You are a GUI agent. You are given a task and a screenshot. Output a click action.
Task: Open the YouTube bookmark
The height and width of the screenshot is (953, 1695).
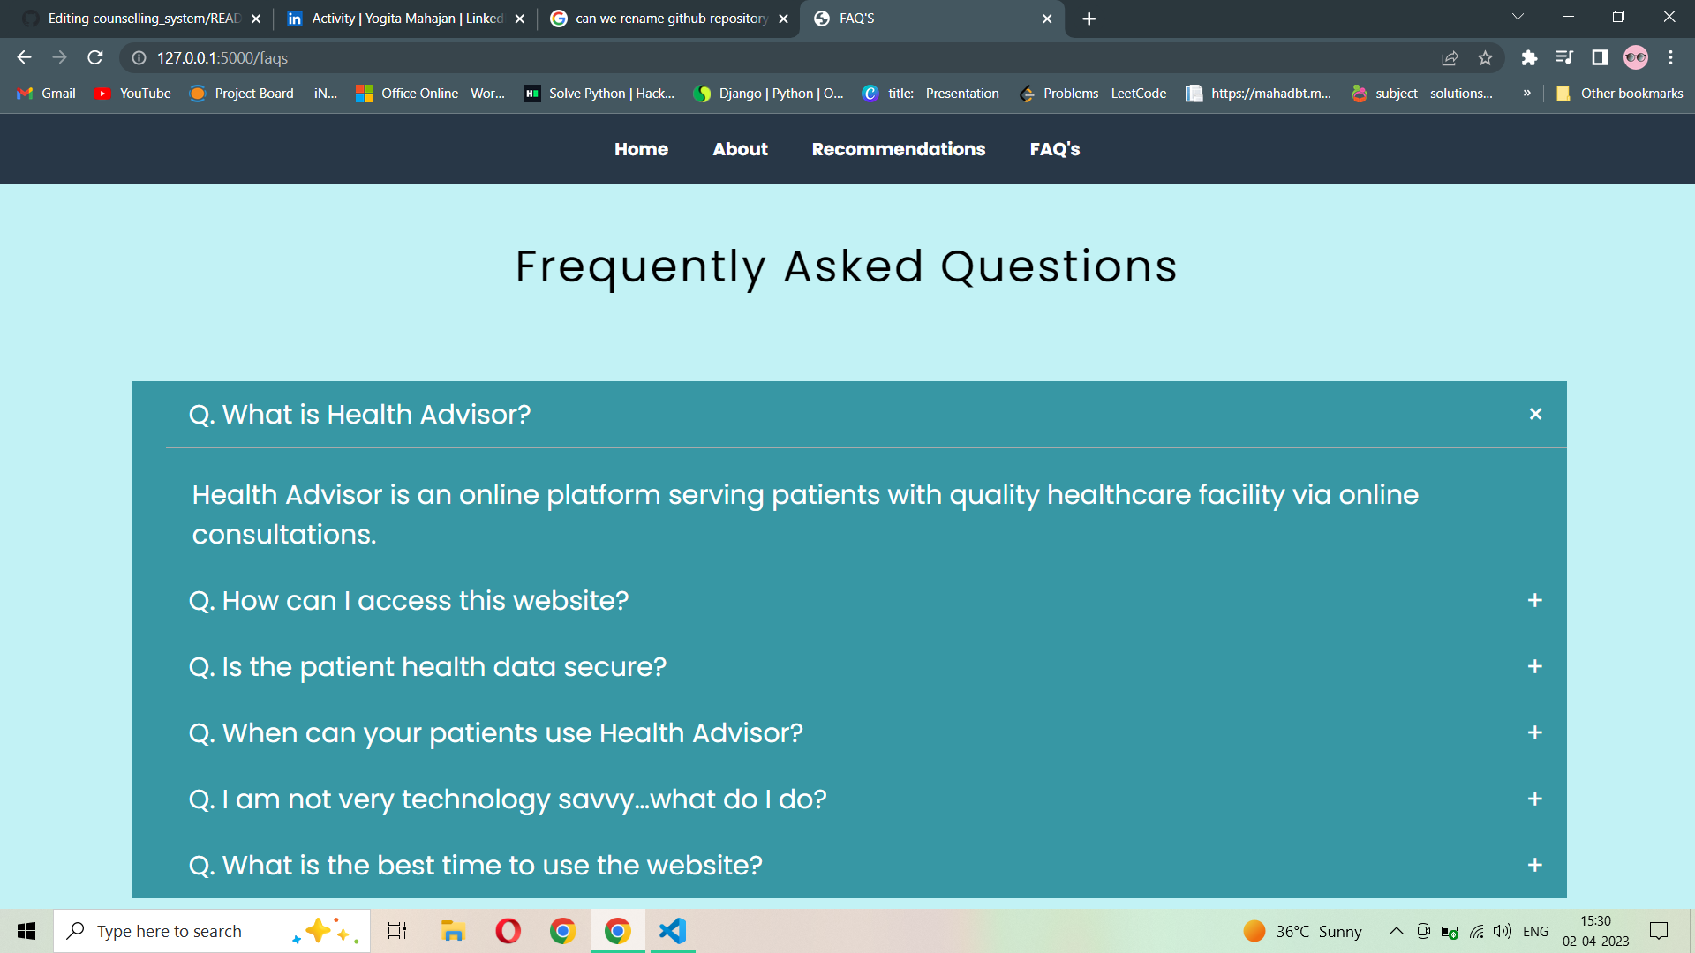(x=131, y=93)
